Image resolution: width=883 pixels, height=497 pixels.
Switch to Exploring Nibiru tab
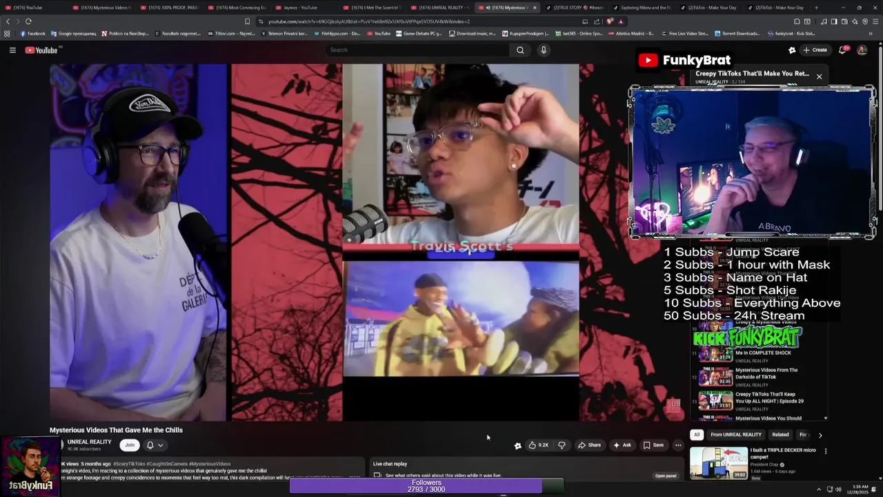641,8
